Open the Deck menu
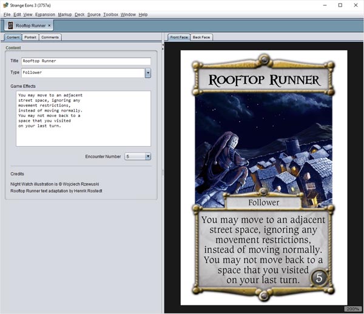This screenshot has height=314, width=364. click(x=79, y=15)
